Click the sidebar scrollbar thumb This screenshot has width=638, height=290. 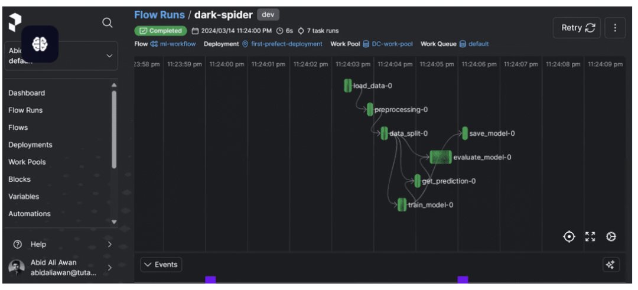point(114,129)
